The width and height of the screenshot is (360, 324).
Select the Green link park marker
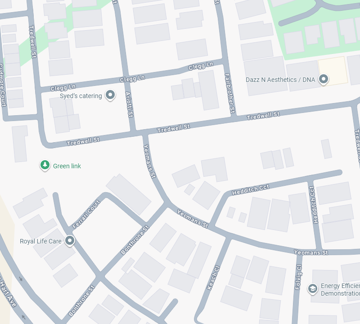45,165
